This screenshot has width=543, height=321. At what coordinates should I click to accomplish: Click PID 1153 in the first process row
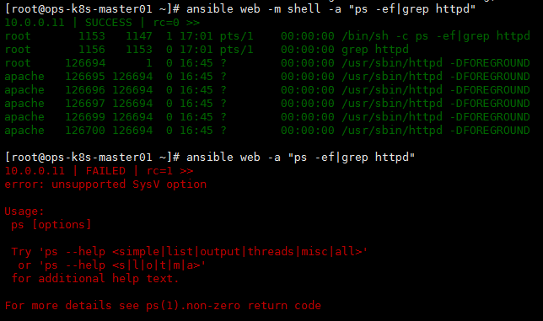click(91, 36)
